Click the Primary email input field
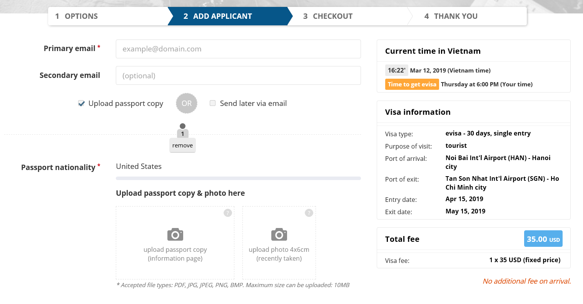 [238, 49]
